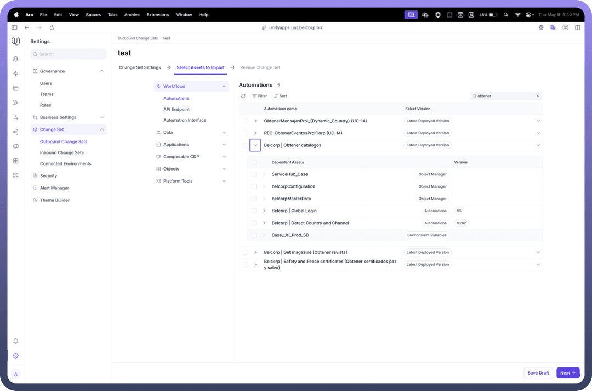Switch to Change Set Settings tab
Image resolution: width=592 pixels, height=391 pixels.
click(140, 67)
